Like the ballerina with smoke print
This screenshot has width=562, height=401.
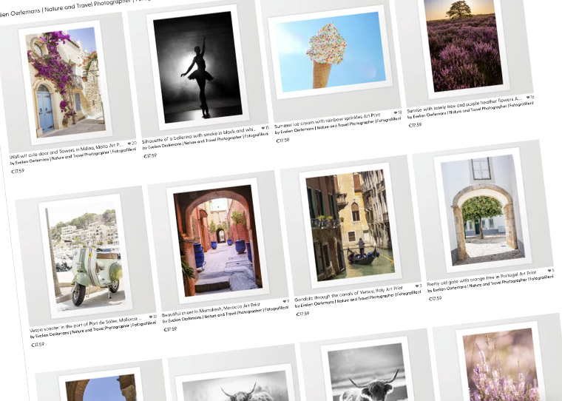pos(265,128)
